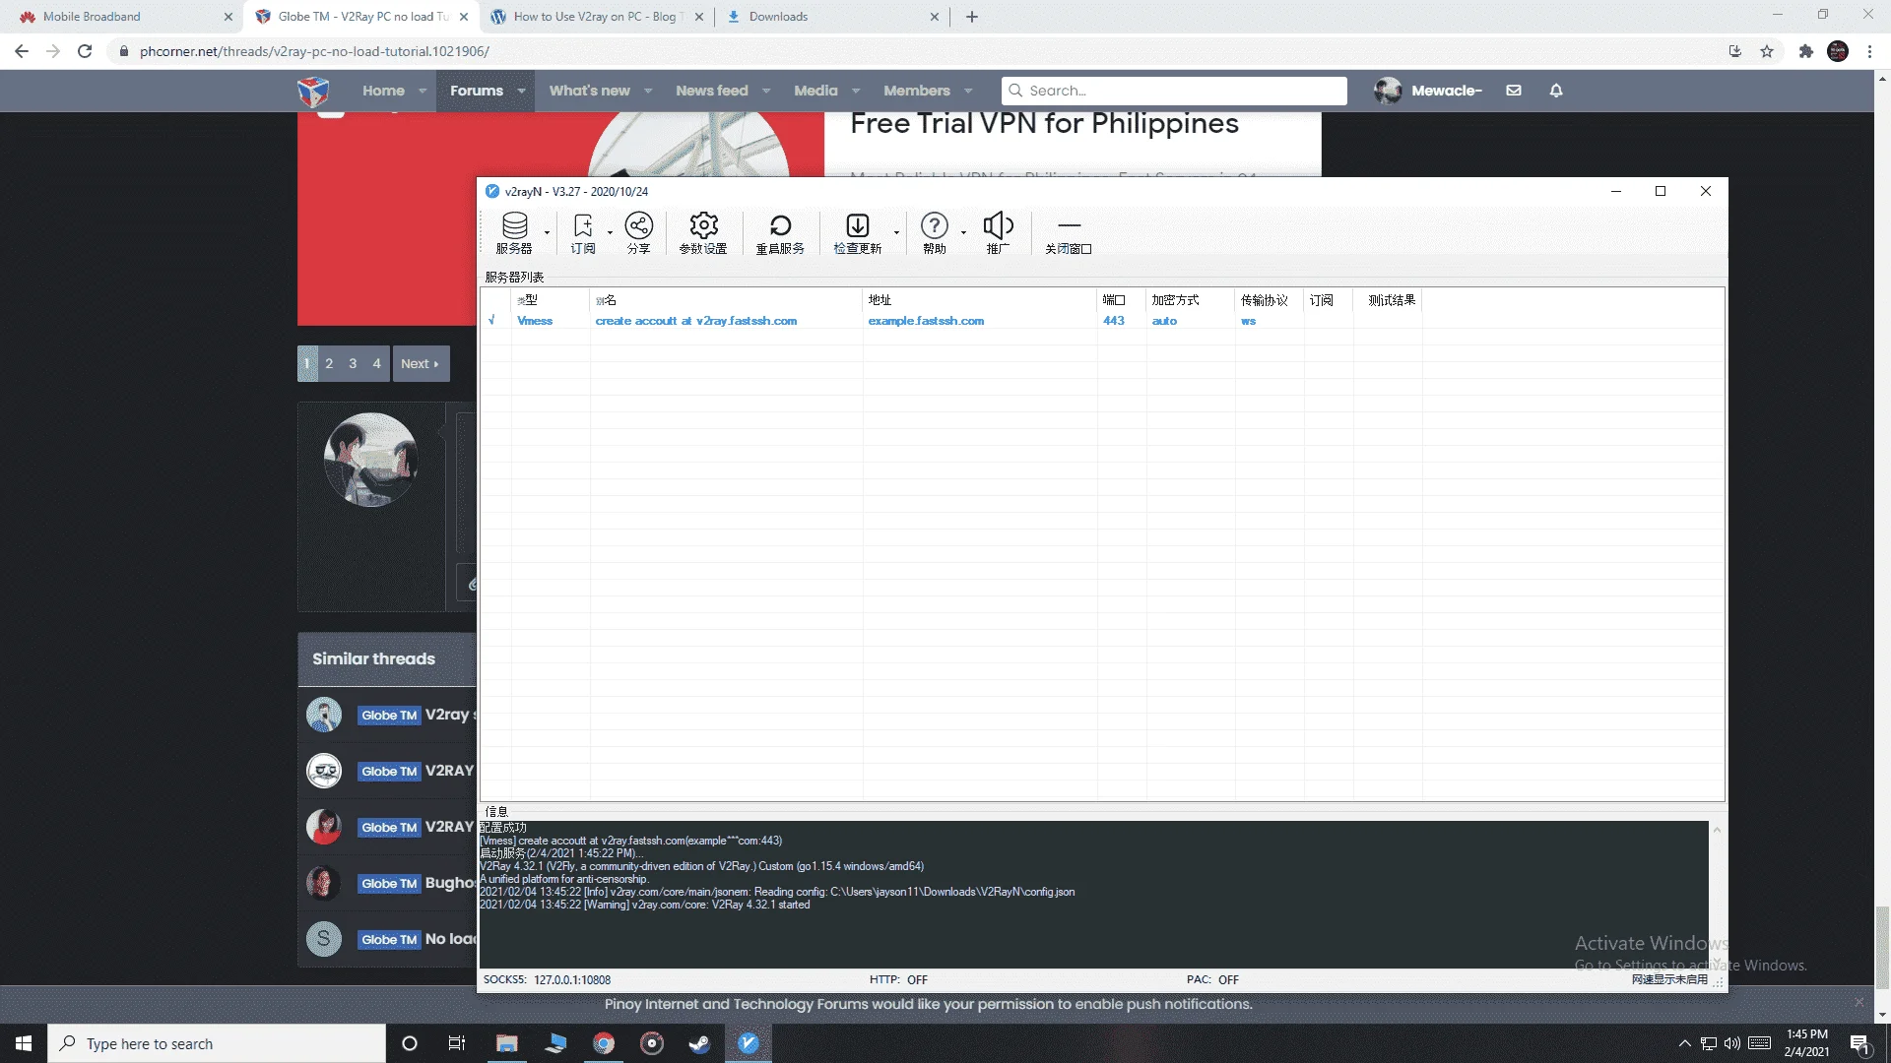Close the Mobile Broadband browser tab
This screenshot has height=1063, width=1891.
228,17
